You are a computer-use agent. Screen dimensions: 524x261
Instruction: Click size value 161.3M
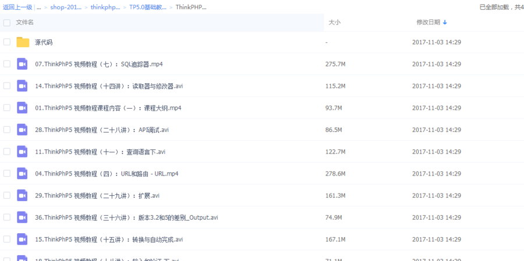click(x=335, y=195)
